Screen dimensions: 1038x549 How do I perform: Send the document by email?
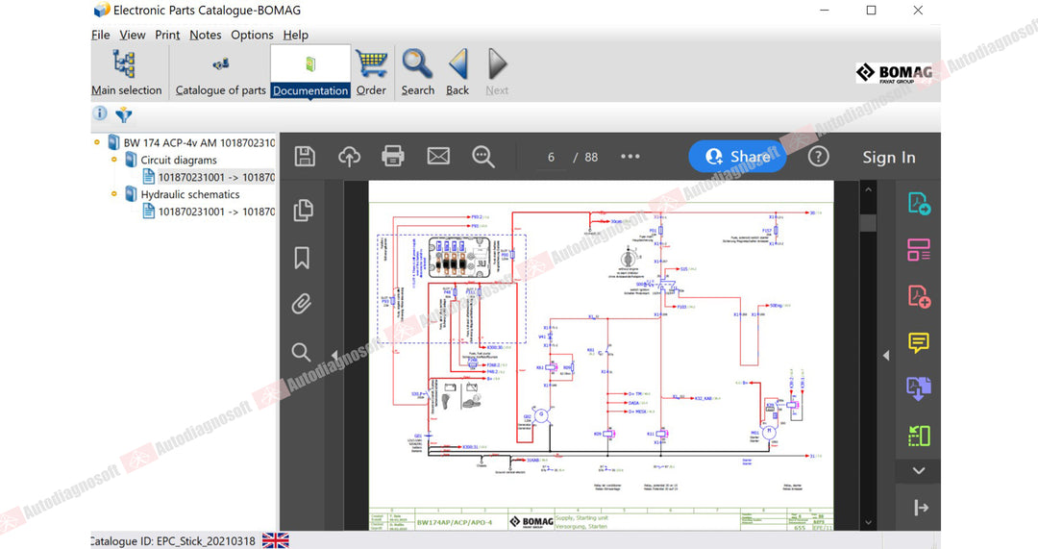438,157
